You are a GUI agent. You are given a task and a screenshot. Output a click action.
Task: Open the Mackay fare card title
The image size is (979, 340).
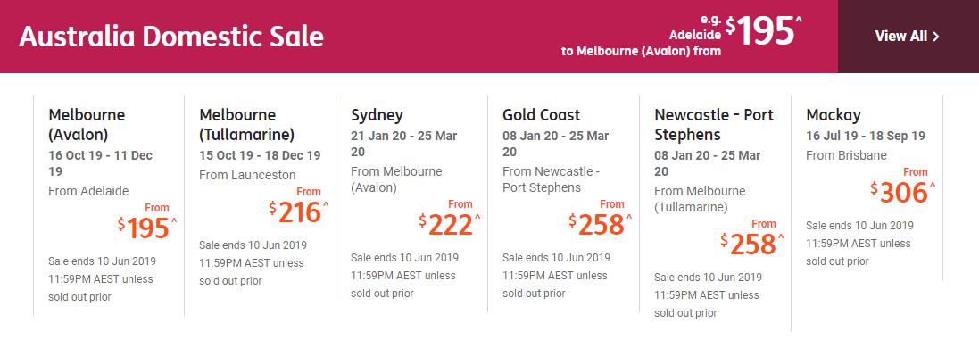[x=834, y=115]
